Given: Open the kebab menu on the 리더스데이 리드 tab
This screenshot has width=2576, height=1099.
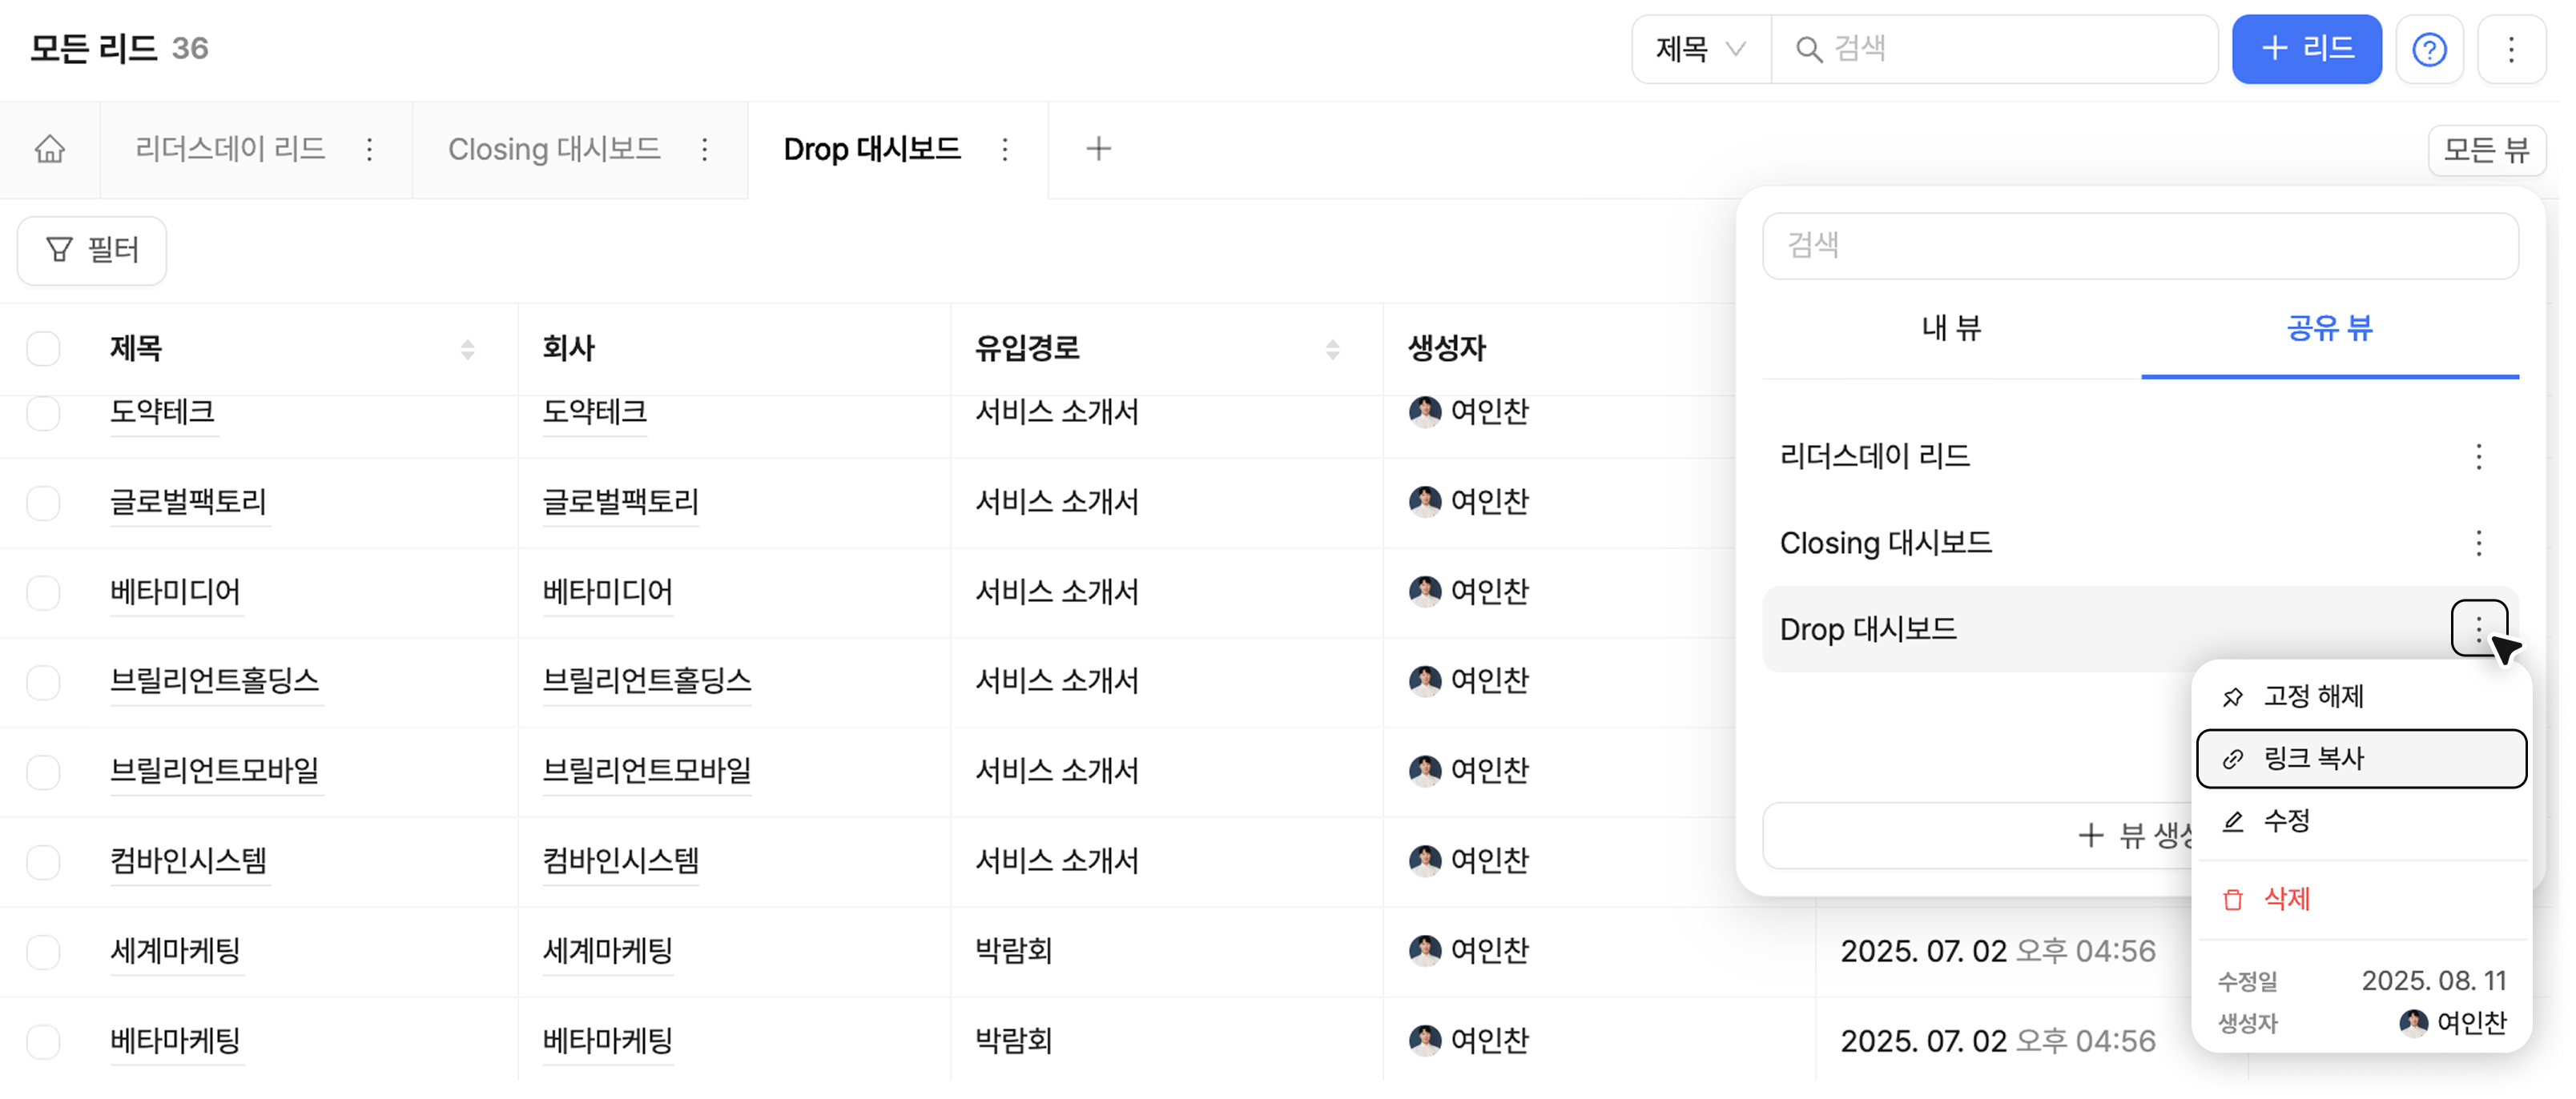Looking at the screenshot, I should tap(370, 150).
